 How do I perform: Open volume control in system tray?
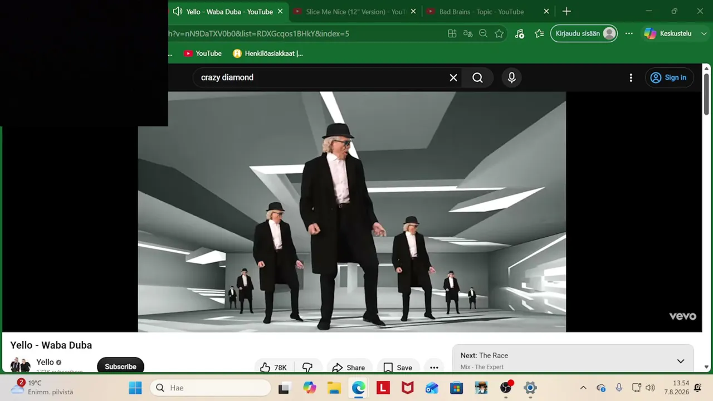pyautogui.click(x=650, y=388)
